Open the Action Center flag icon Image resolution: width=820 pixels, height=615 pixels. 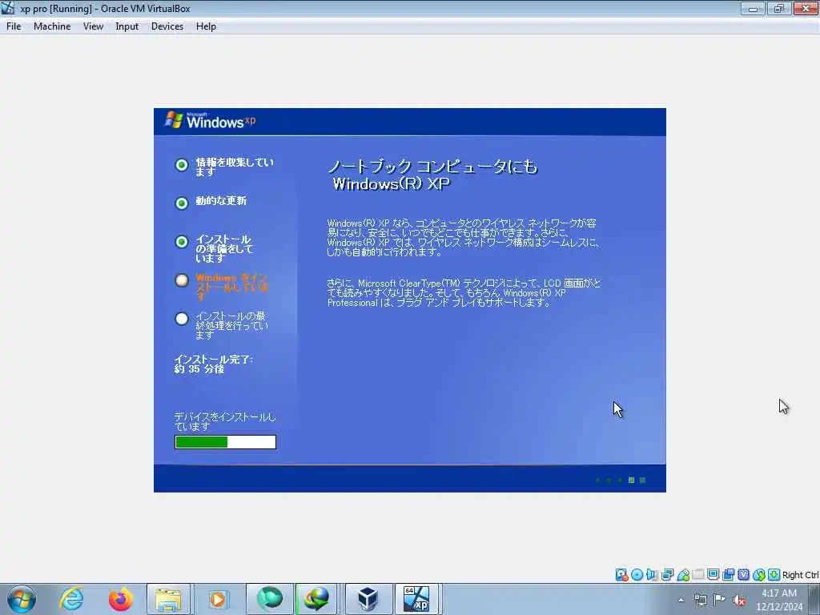[x=720, y=600]
